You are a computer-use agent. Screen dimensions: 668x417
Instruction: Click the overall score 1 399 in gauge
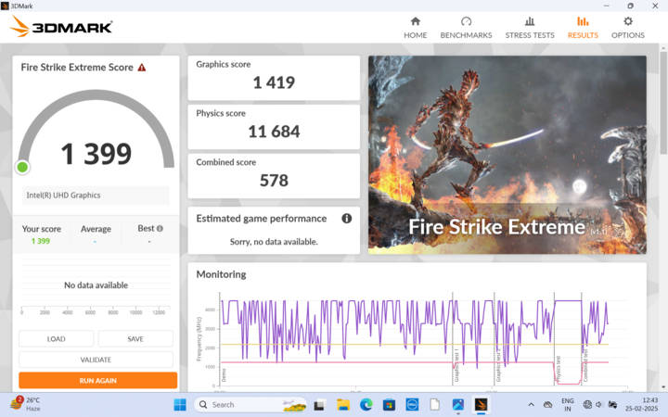point(96,154)
